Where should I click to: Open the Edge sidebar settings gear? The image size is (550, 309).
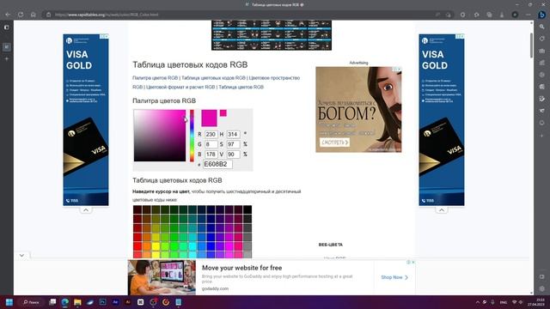coord(542,289)
